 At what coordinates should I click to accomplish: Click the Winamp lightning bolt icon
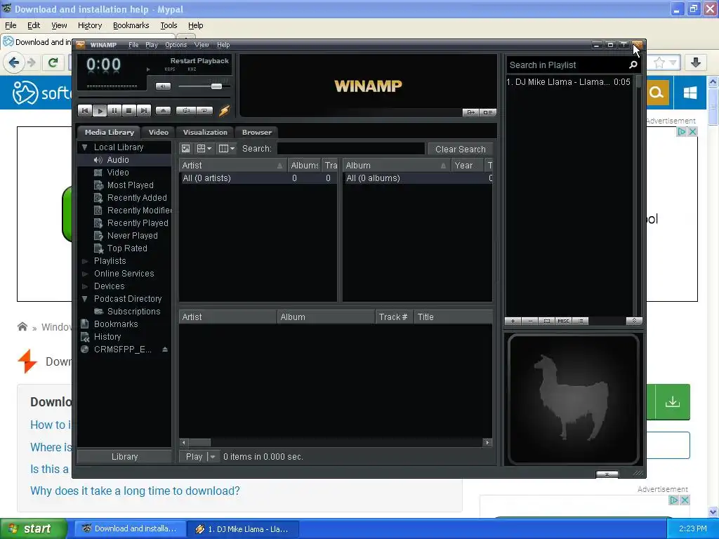pos(224,110)
